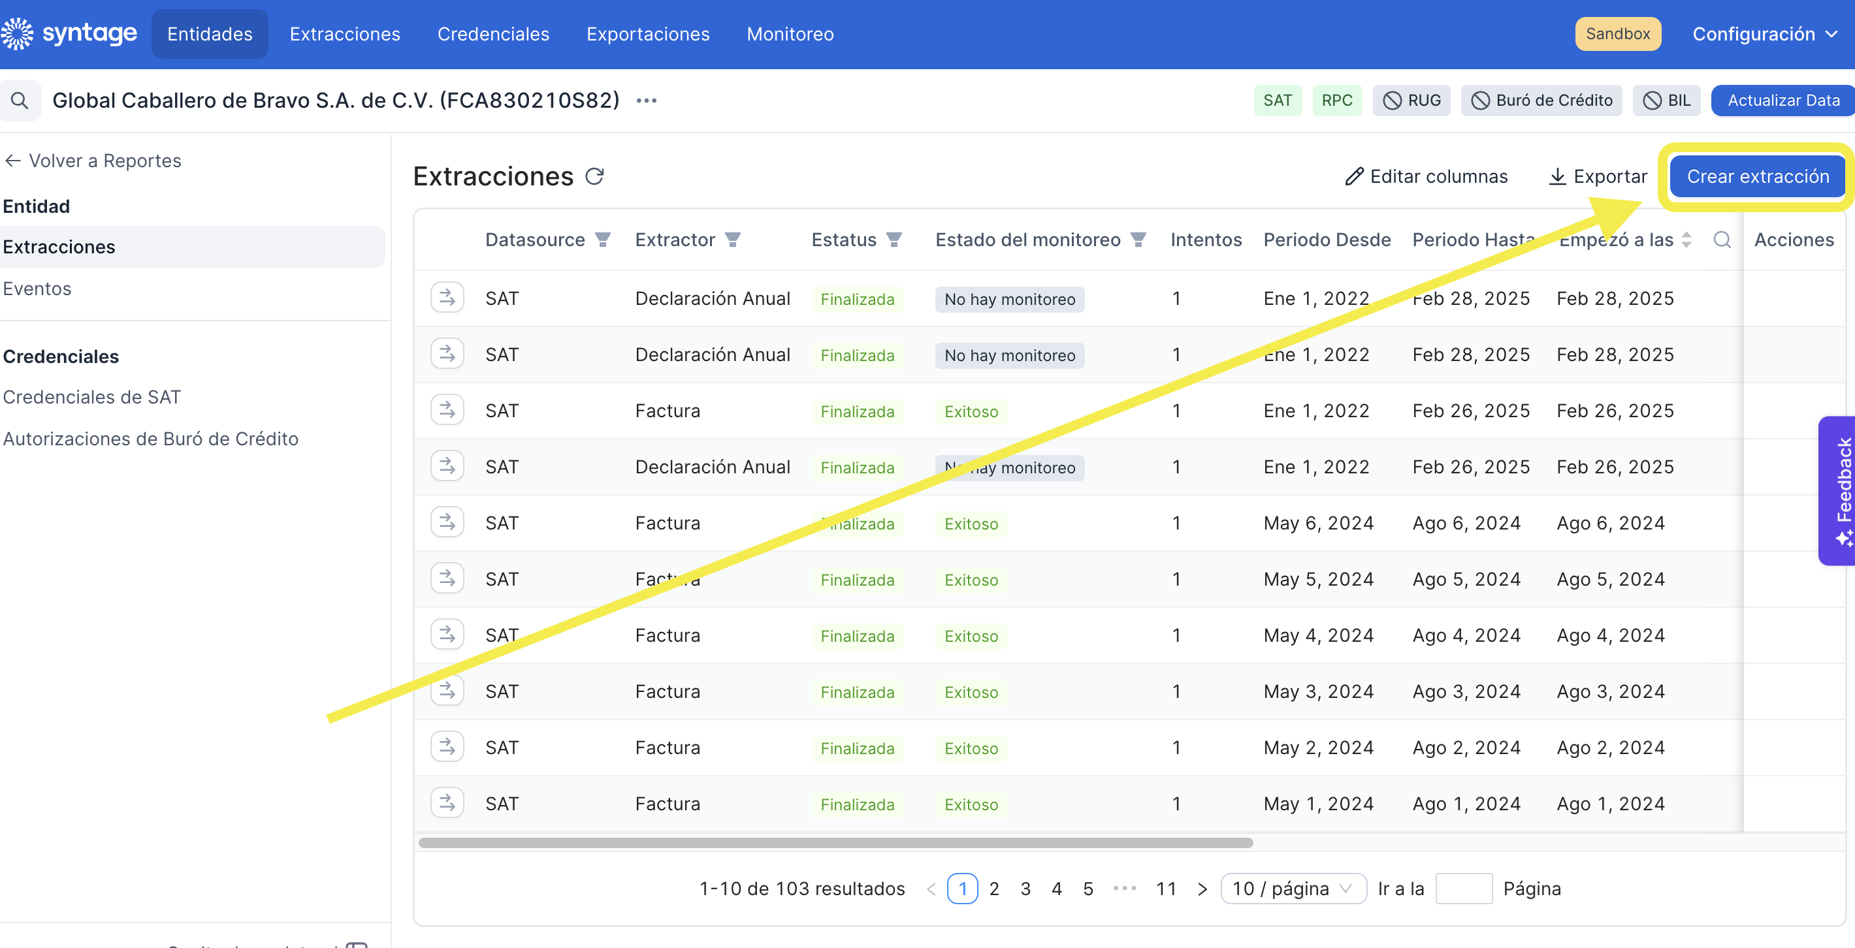1855x948 pixels.
Task: Click the BIL disabled badge
Action: 1666,101
